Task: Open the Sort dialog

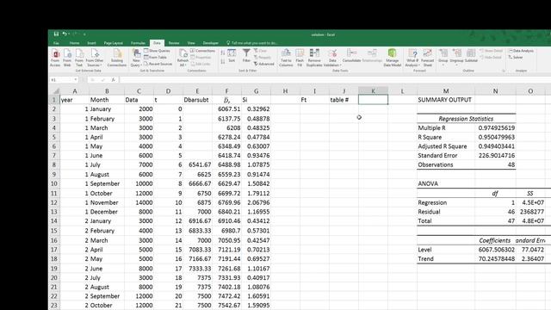Action: [232, 55]
